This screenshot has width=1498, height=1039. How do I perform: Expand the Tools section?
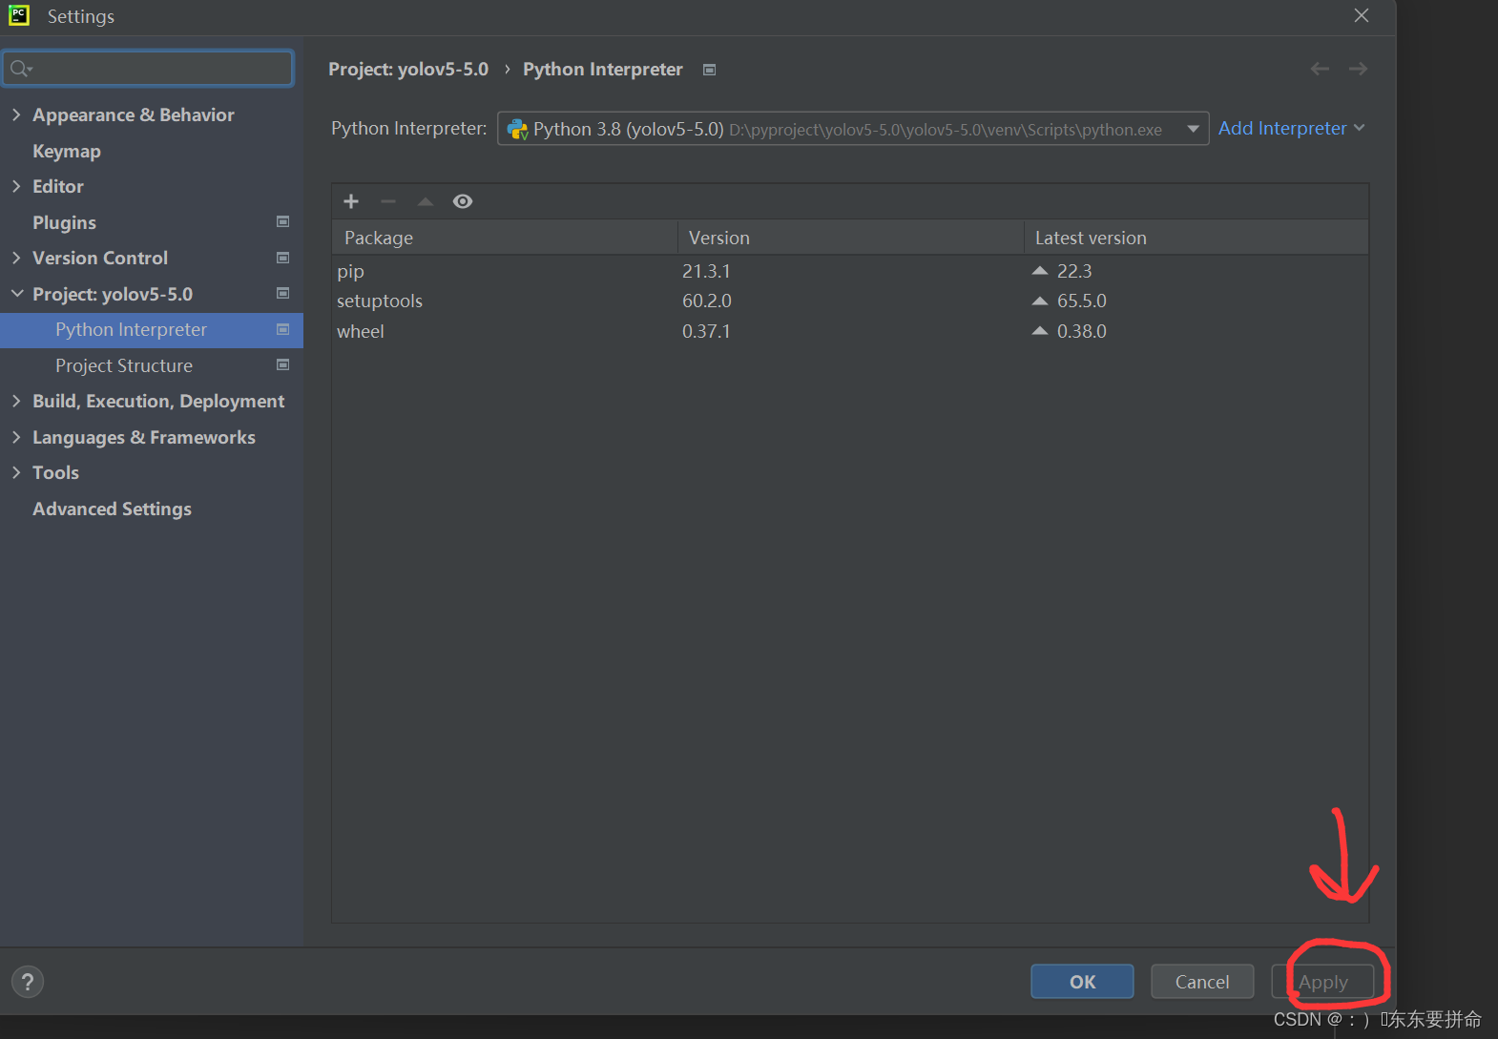tap(16, 472)
